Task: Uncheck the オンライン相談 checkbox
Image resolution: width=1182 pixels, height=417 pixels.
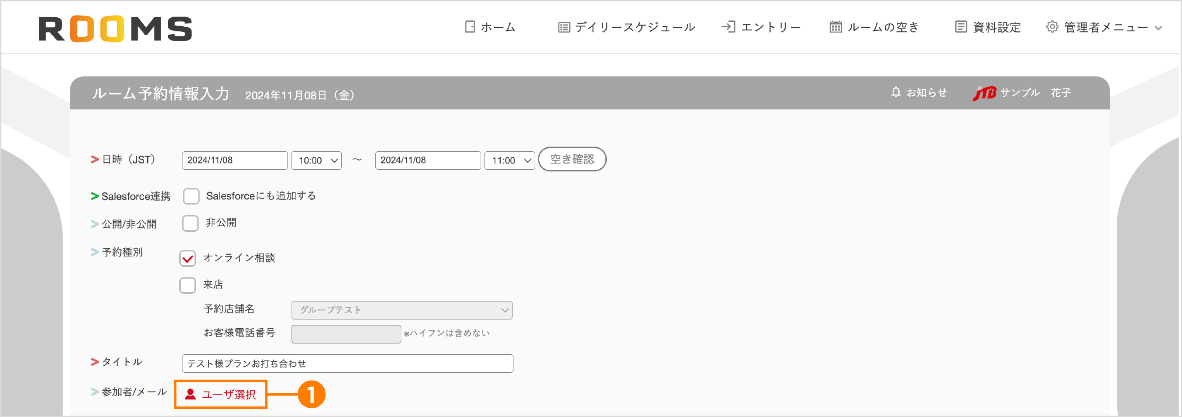Action: click(187, 258)
